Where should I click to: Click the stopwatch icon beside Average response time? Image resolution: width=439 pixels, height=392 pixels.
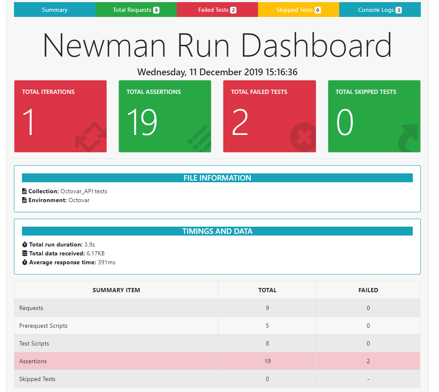24,262
